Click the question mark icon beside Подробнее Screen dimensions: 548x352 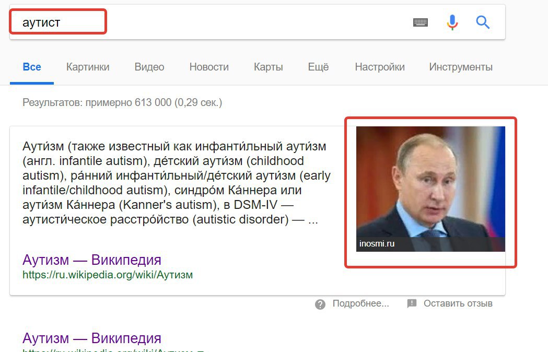click(320, 304)
